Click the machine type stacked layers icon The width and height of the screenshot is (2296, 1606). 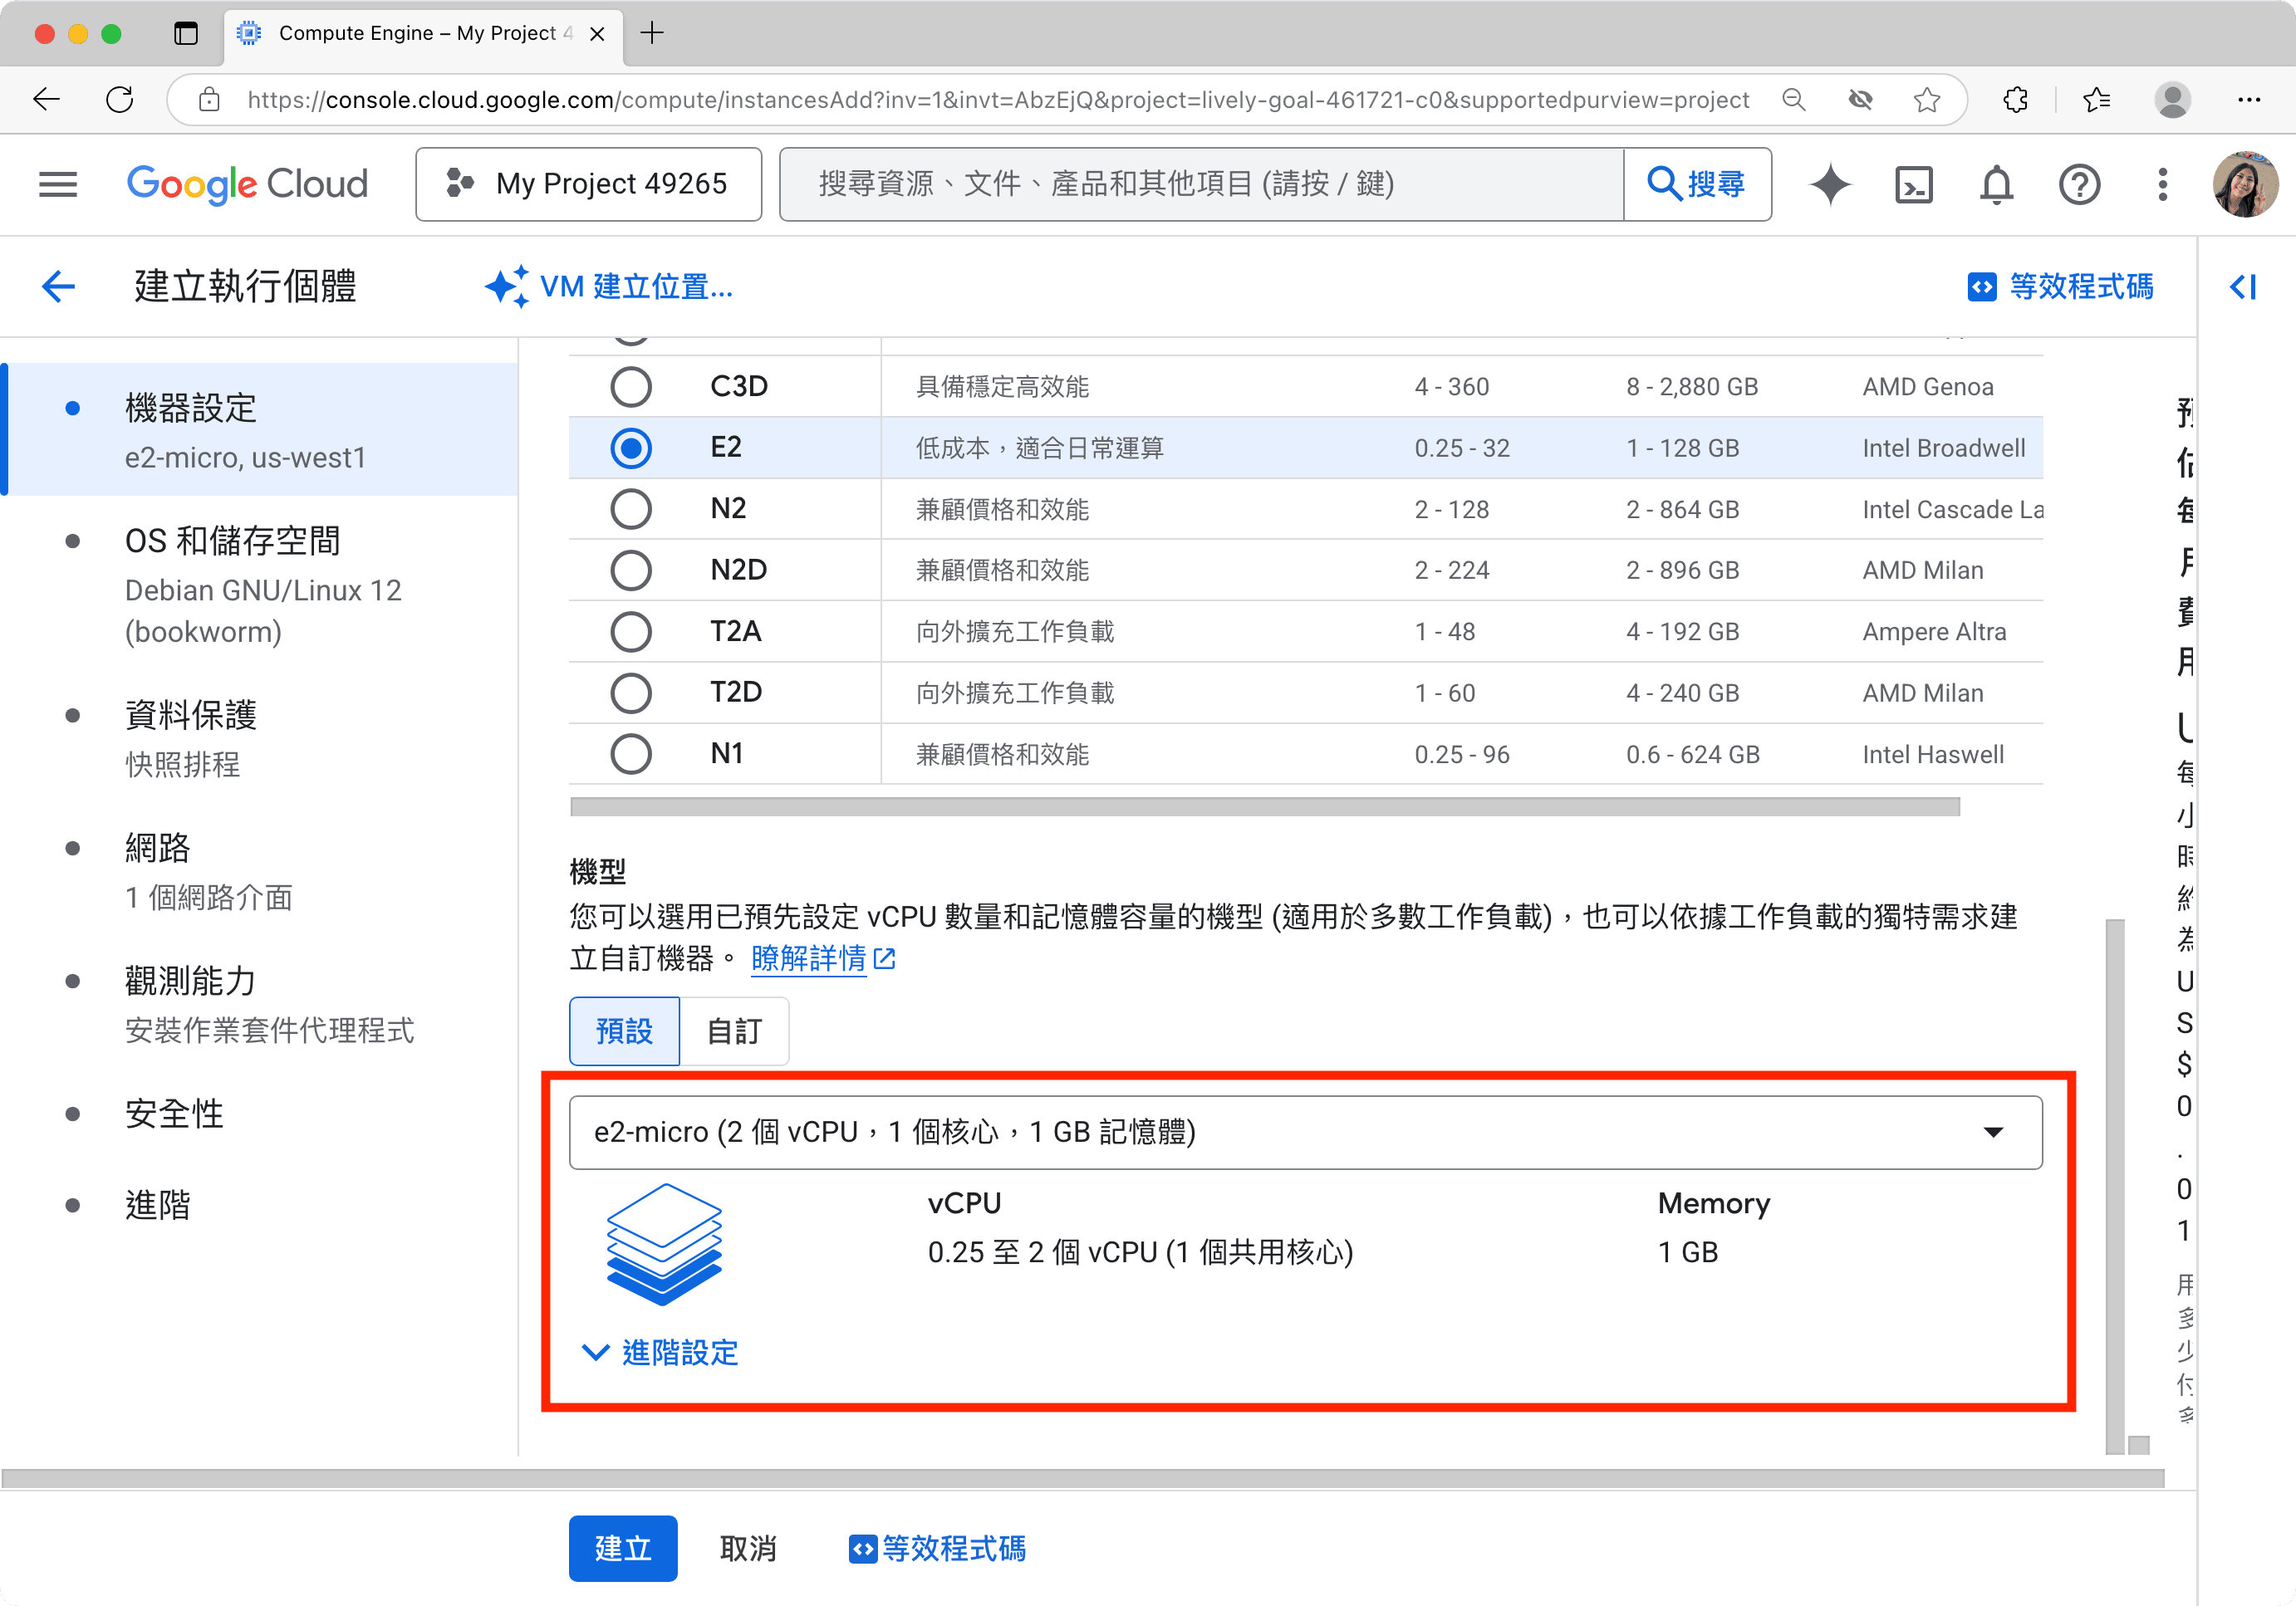[664, 1244]
